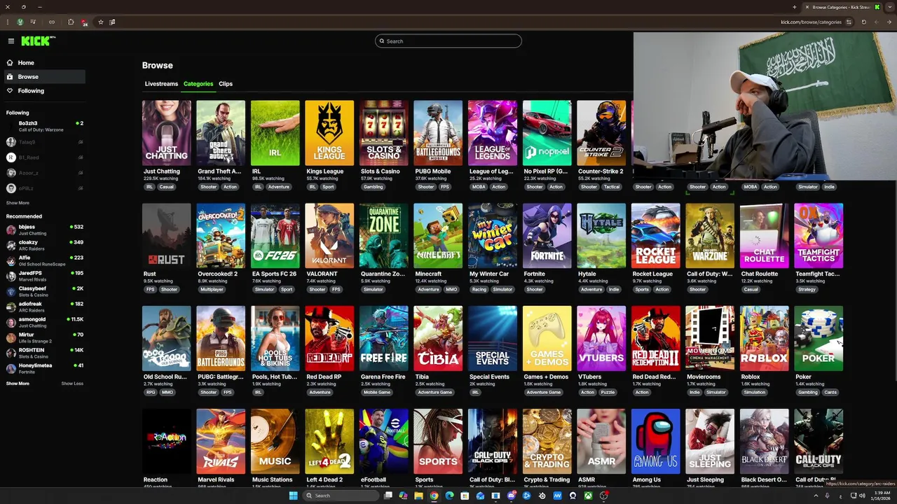The image size is (897, 504).
Task: Open the Windows Start menu
Action: (294, 496)
